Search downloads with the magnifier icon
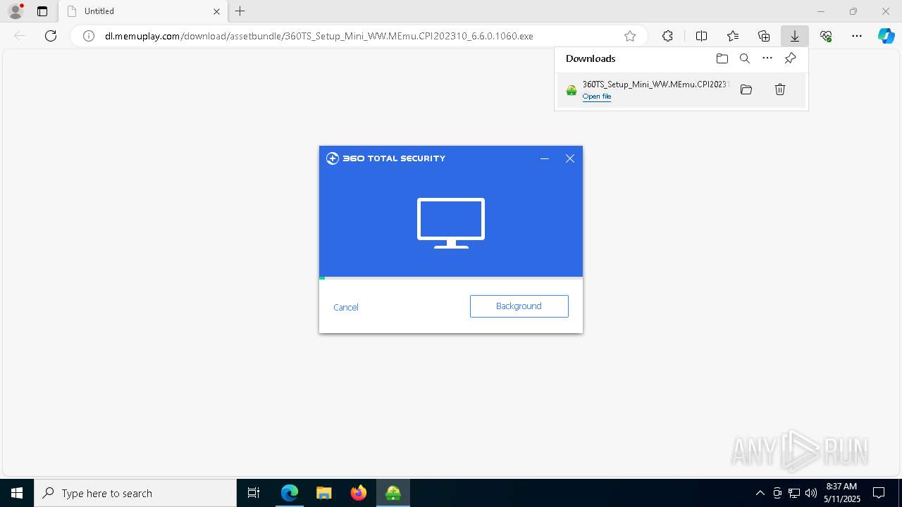This screenshot has height=507, width=902. (745, 58)
